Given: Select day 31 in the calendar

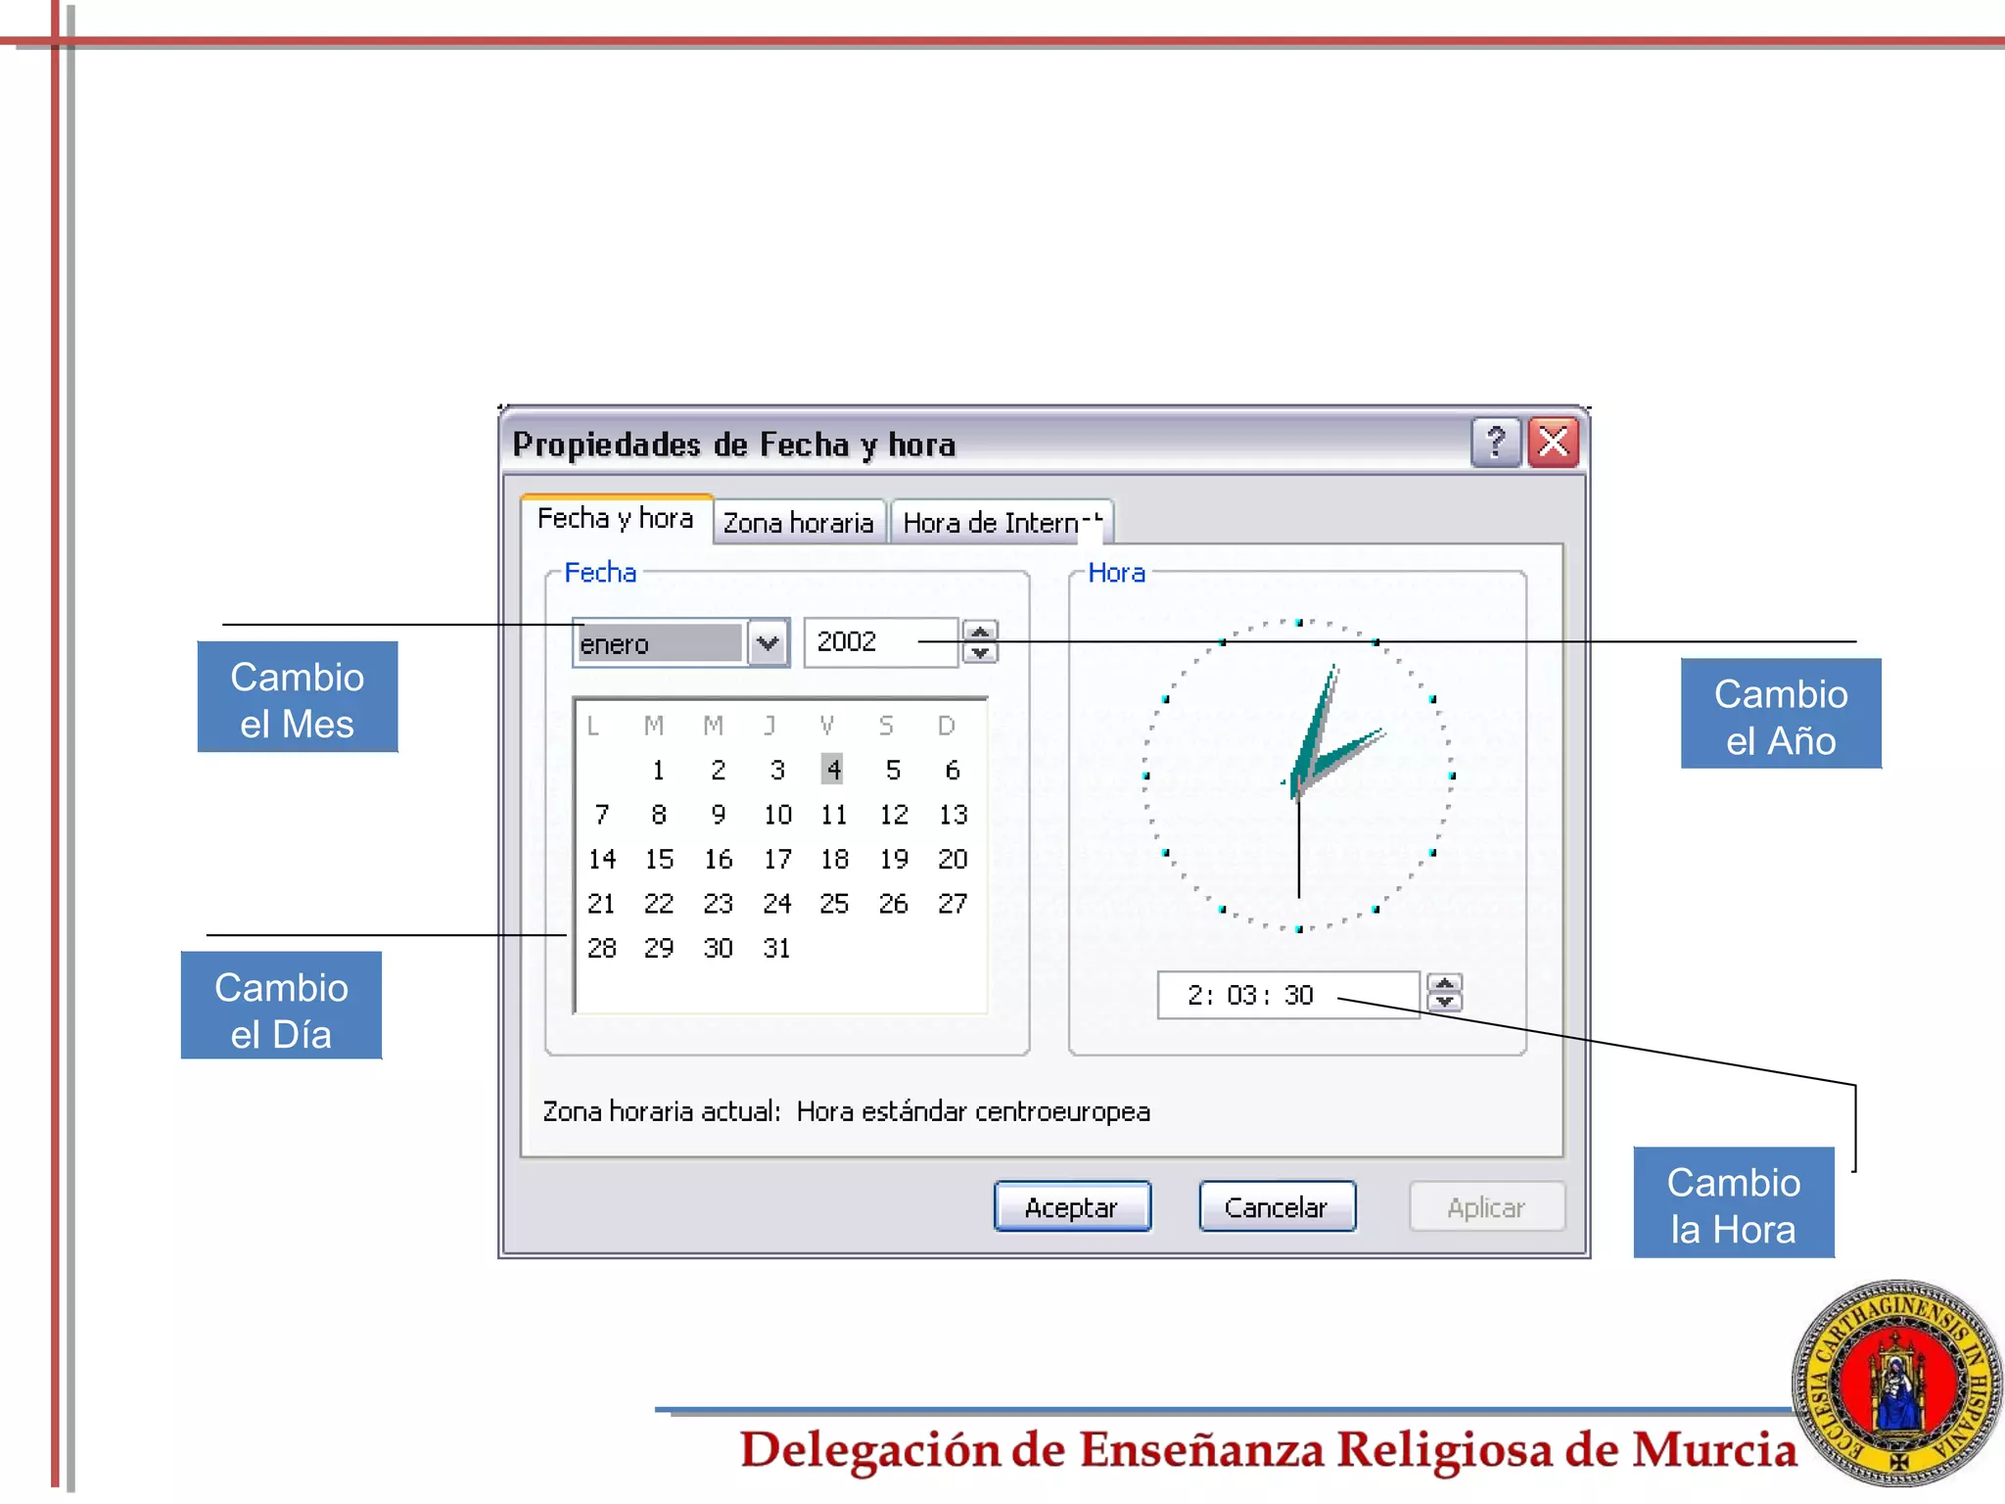Looking at the screenshot, I should 776,948.
